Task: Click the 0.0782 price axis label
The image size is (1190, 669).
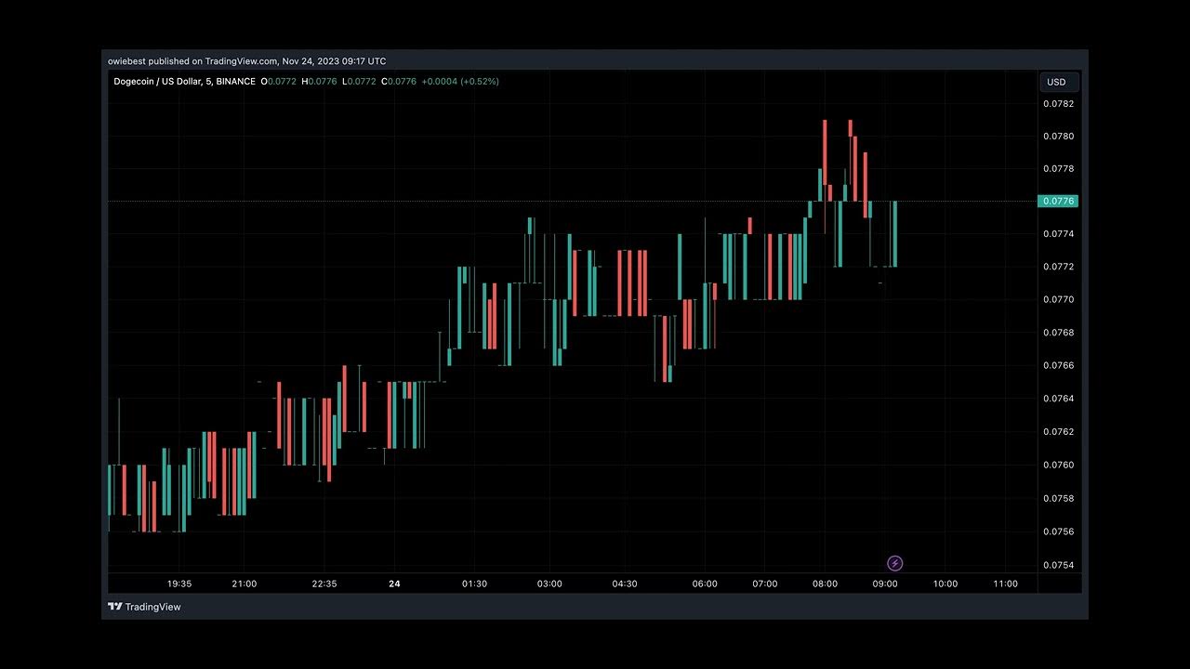Action: pyautogui.click(x=1058, y=103)
